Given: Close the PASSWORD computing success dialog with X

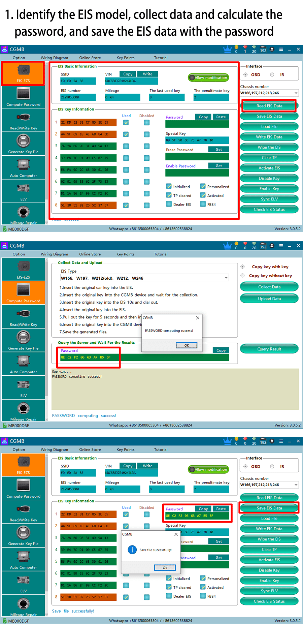Looking at the screenshot, I should click(x=198, y=318).
